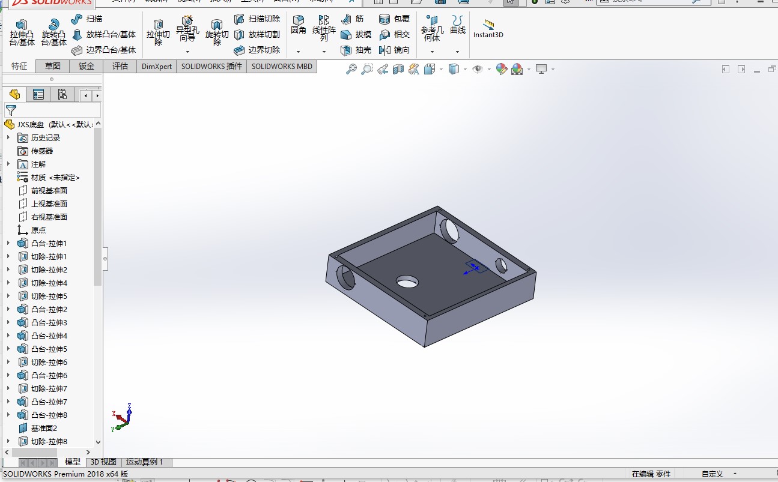Expand the 切除-拉伸5 feature node
Image resolution: width=778 pixels, height=482 pixels.
(x=8, y=296)
